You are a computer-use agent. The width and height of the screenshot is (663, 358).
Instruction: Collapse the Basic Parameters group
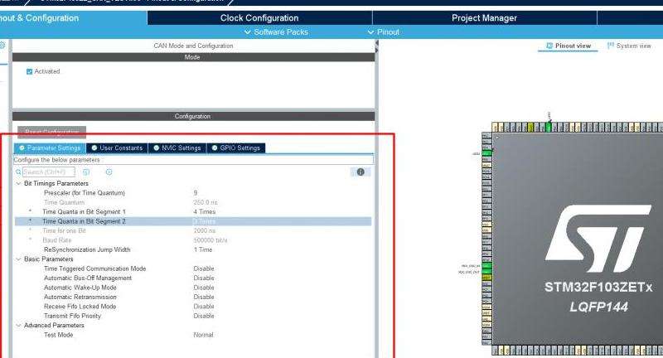18,259
